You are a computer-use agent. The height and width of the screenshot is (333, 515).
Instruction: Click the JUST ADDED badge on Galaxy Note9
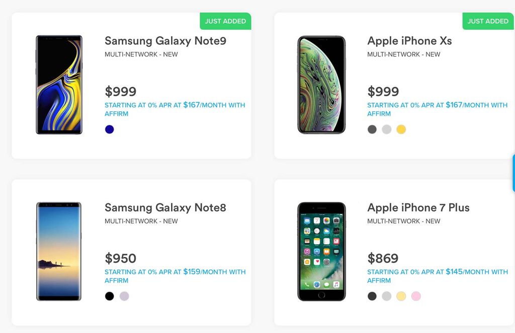[x=225, y=21]
